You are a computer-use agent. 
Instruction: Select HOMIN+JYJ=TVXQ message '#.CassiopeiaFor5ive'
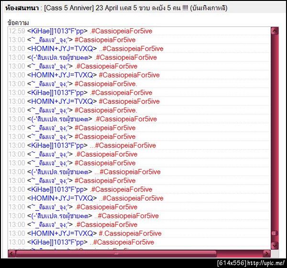pos(130,234)
